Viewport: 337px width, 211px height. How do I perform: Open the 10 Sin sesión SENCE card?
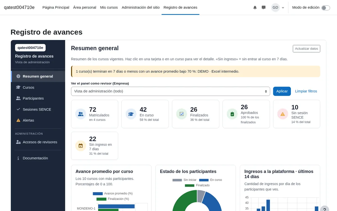tap(297, 114)
